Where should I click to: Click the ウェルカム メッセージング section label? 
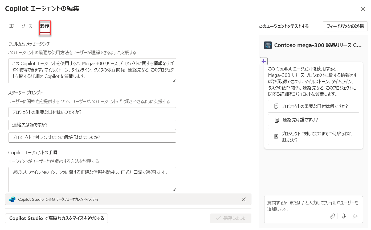click(29, 44)
